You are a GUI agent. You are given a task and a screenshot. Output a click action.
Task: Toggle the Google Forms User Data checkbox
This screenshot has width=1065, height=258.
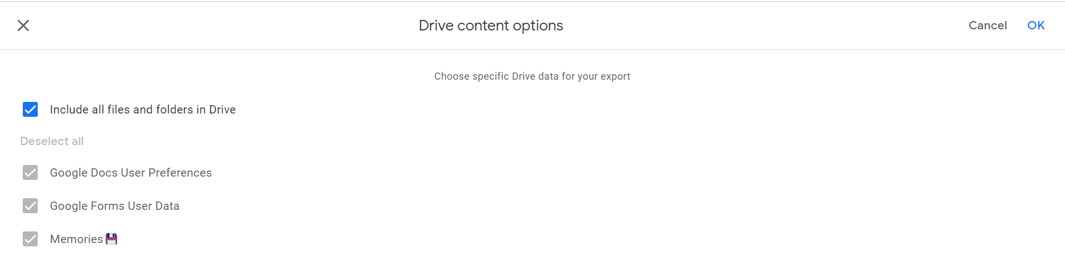point(31,206)
